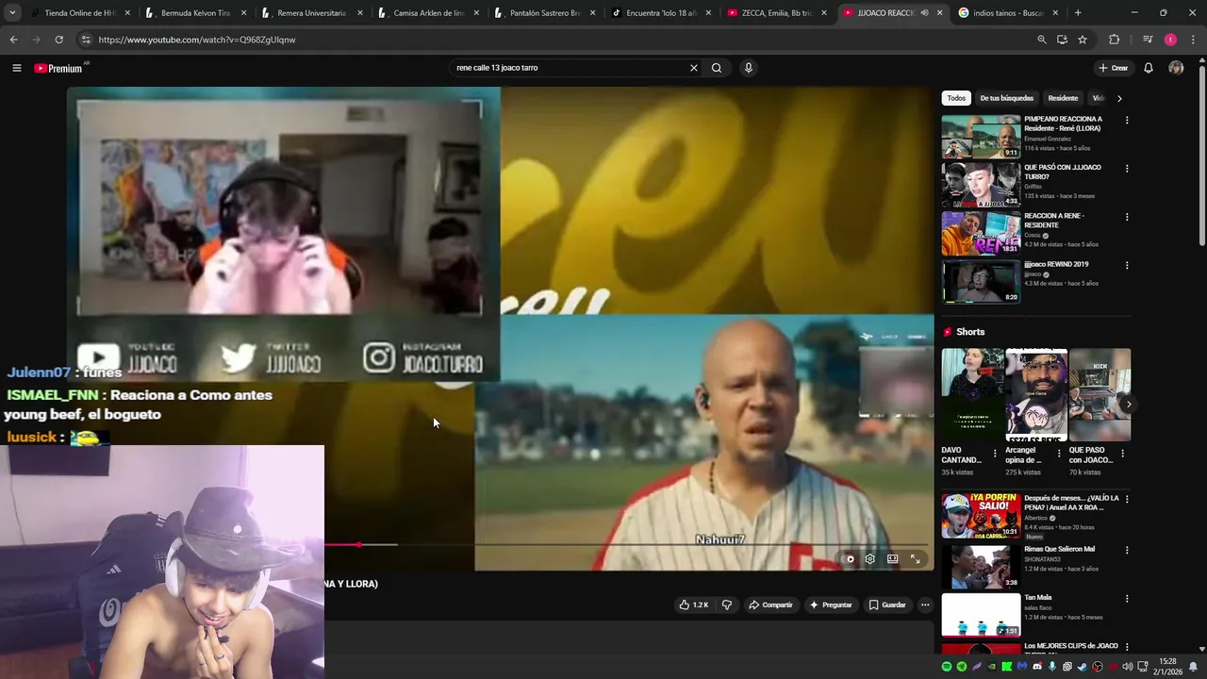Click Crear button in YouTube header
This screenshot has height=679, width=1207.
click(1113, 68)
